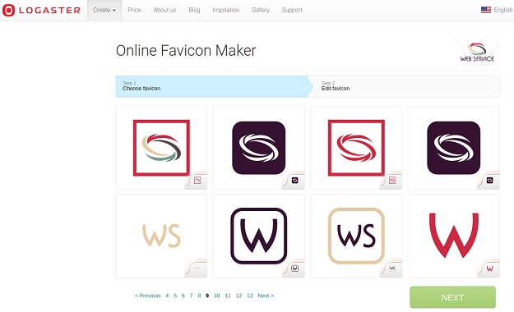Screen dimensions: 514x312
Task: Select the beige WS text favicon
Action: pos(161,236)
